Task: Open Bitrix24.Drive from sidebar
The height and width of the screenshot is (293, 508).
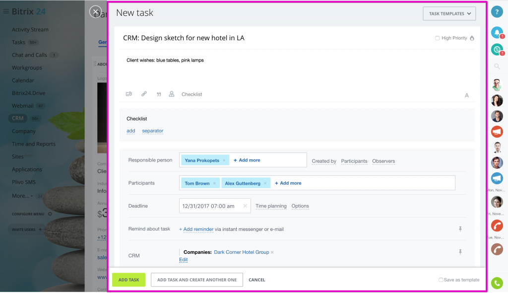Action: [x=28, y=93]
